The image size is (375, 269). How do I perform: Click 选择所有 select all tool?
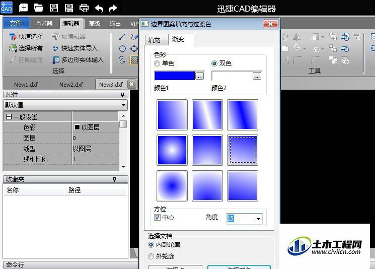click(x=26, y=48)
